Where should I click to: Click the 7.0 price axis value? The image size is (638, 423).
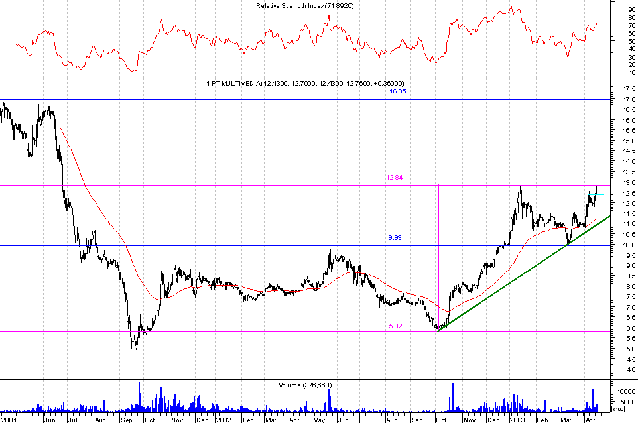click(630, 307)
